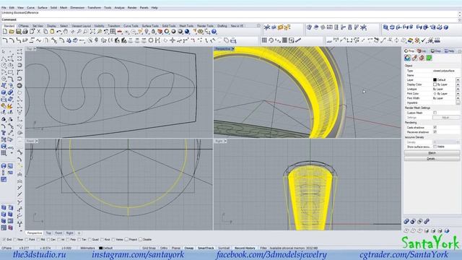Viewport: 462px width, 260px height.
Task: Click the gear-shaped icon in the second toolbar row
Action: pos(151,40)
